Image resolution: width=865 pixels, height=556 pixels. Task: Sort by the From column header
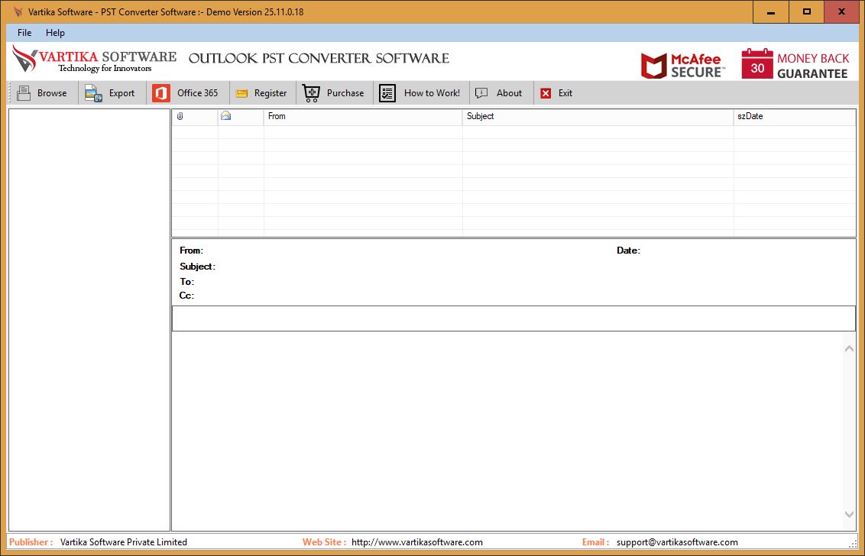[x=363, y=116]
